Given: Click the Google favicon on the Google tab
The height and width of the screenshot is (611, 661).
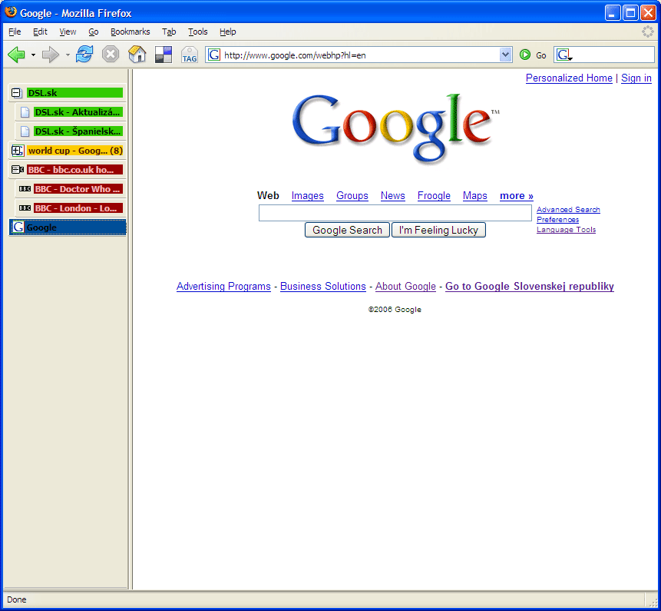Looking at the screenshot, I should pos(18,227).
